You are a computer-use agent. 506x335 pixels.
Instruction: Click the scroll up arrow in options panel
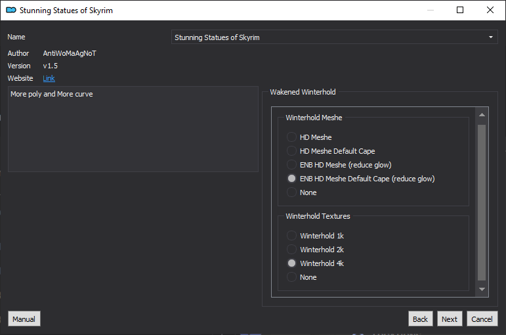(x=482, y=115)
